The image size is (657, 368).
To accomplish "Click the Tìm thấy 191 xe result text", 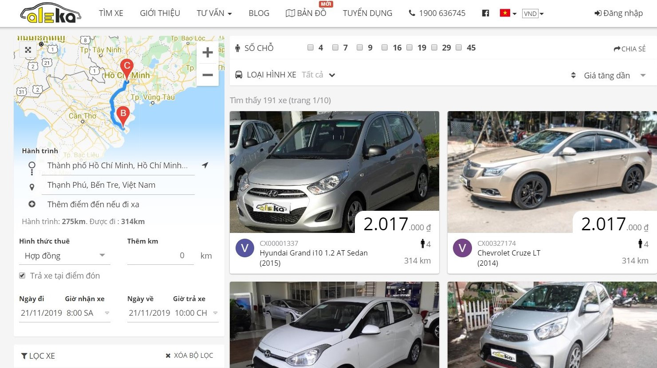I will pyautogui.click(x=280, y=101).
